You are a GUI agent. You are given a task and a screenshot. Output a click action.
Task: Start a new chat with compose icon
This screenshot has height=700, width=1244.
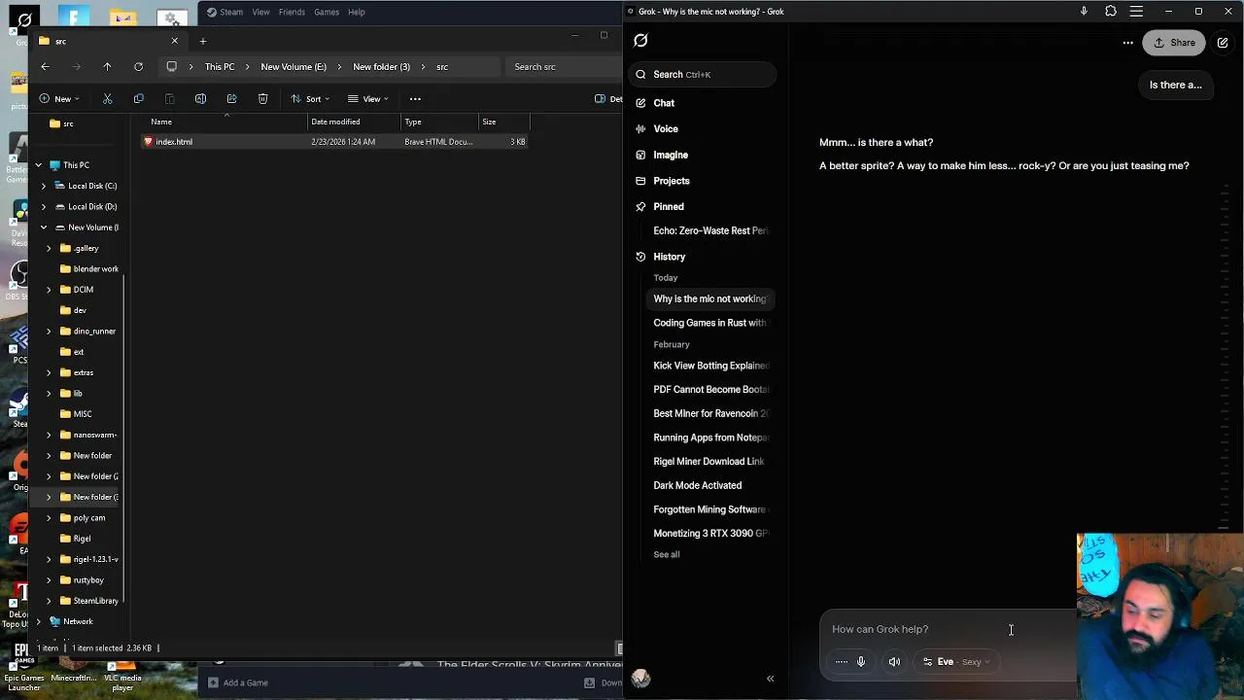pyautogui.click(x=1223, y=43)
